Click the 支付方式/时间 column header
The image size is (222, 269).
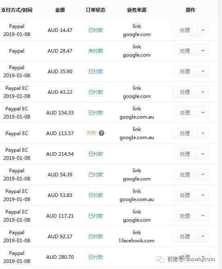click(17, 10)
